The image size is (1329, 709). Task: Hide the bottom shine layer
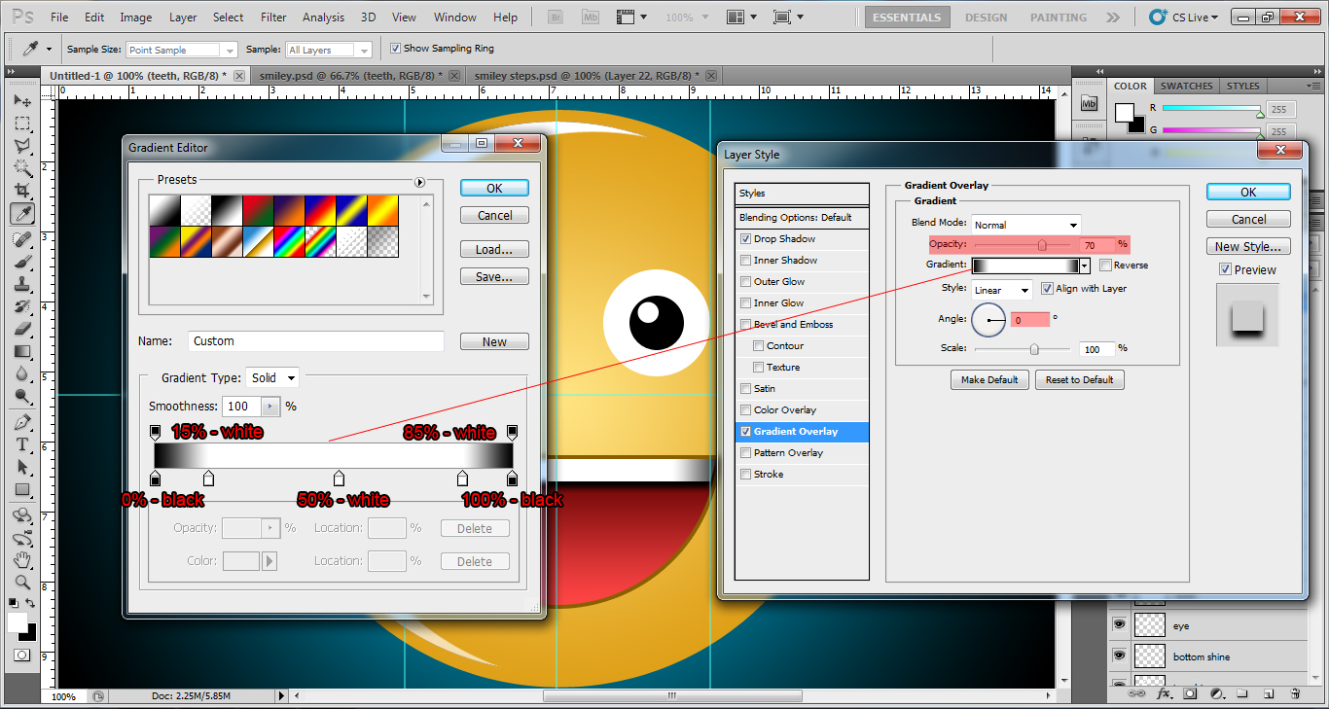click(x=1119, y=656)
